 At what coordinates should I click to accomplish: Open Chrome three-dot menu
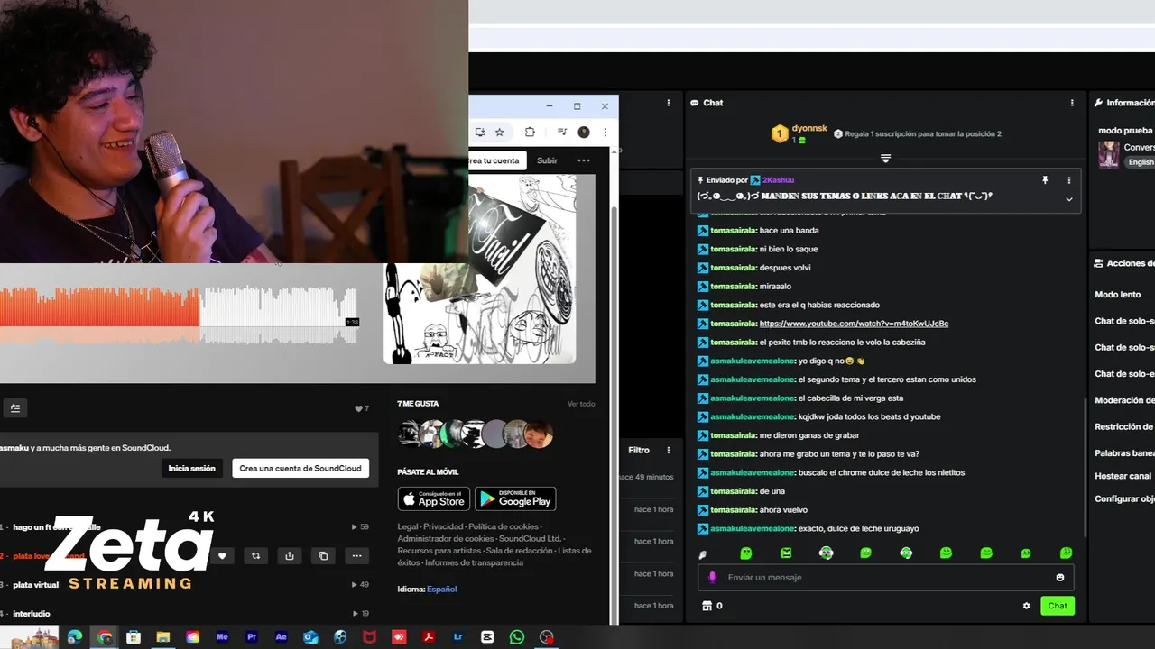(605, 132)
